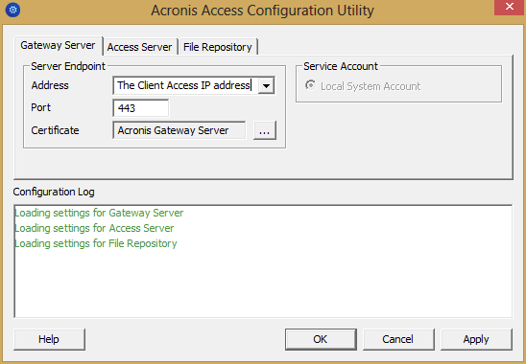
Task: Select log line 'Loading settings for File Repository'
Action: [96, 243]
